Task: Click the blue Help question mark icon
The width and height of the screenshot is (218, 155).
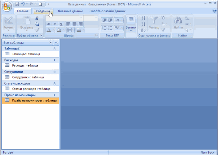Action: [x=214, y=11]
